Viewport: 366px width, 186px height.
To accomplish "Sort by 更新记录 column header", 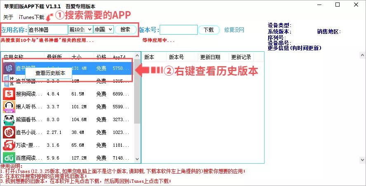I will coord(241,57).
